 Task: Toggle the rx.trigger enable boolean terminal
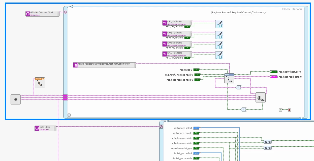pos(196,133)
